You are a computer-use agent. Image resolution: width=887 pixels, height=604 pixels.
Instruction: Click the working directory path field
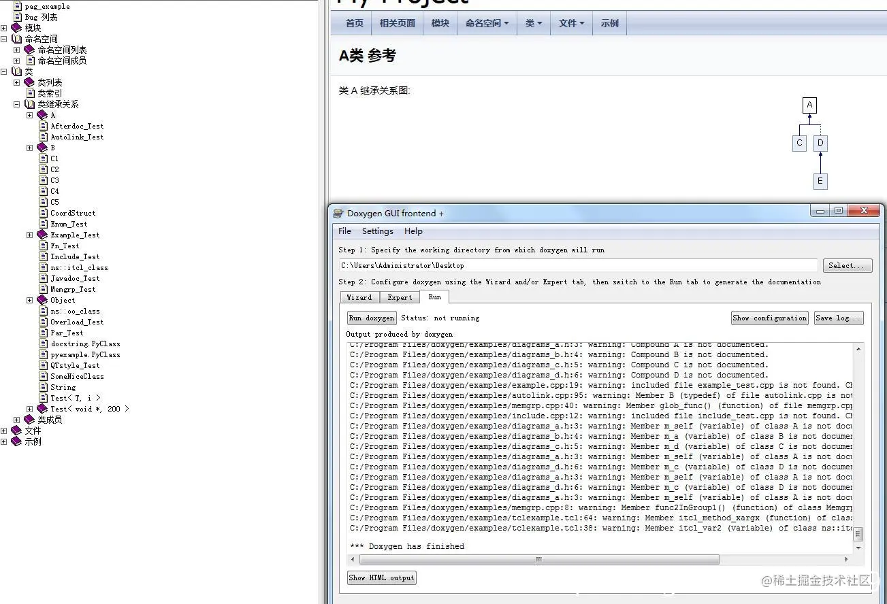point(577,265)
